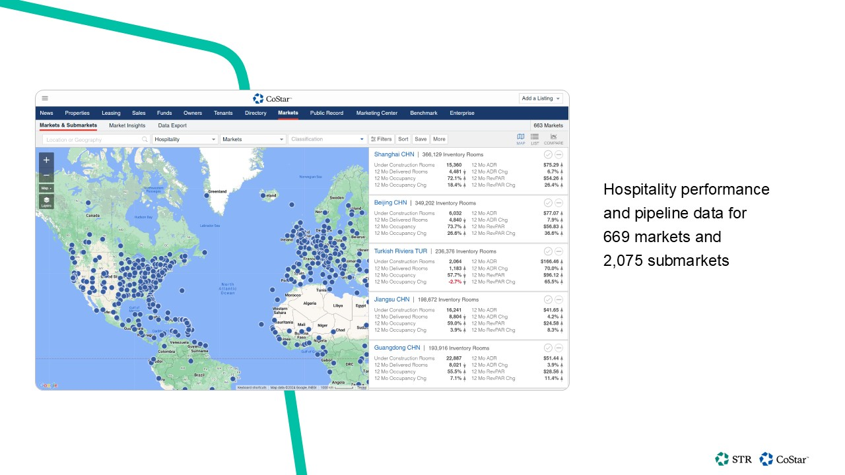845x475 pixels.
Task: Open the hamburger menu icon
Action: point(45,98)
